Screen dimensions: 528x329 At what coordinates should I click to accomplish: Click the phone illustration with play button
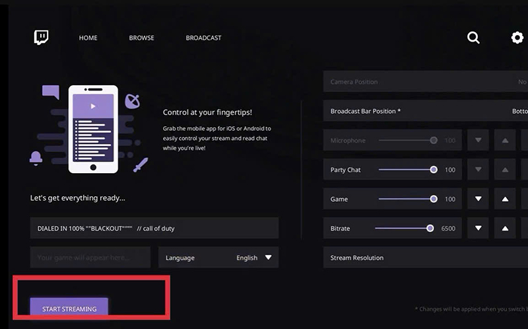coord(93,129)
